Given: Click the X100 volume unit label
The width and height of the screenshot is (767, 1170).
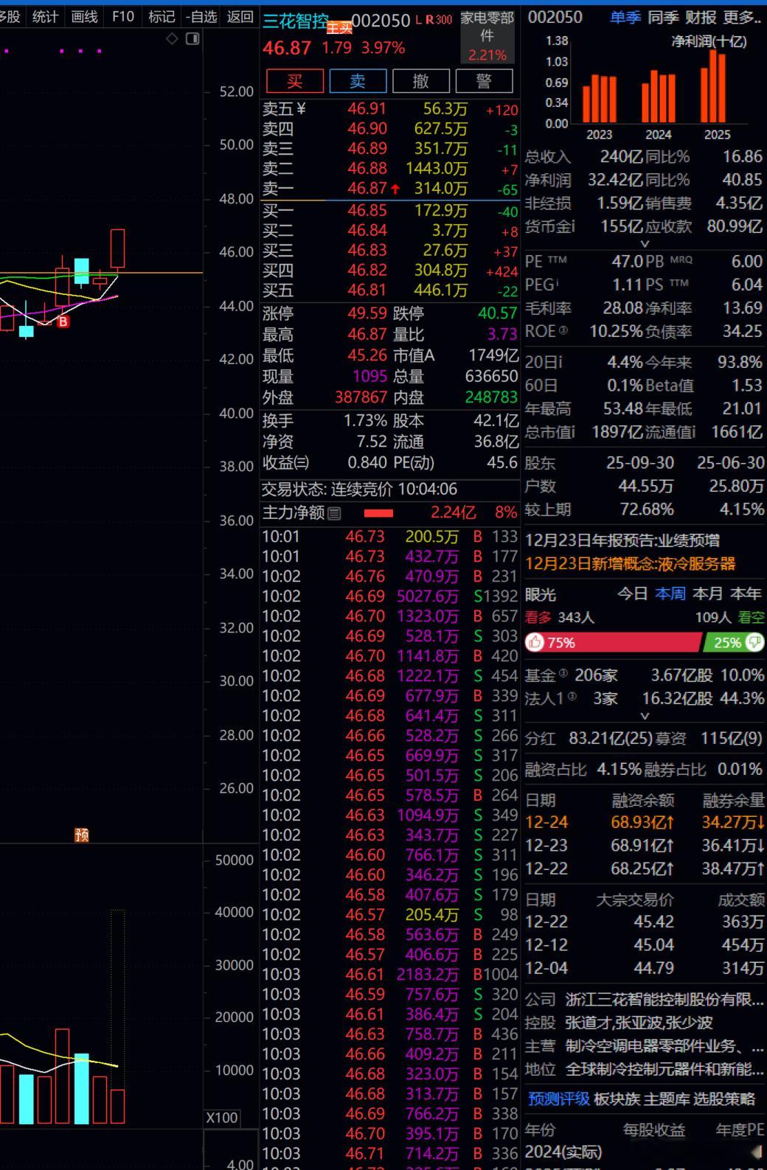Looking at the screenshot, I should 221,1118.
